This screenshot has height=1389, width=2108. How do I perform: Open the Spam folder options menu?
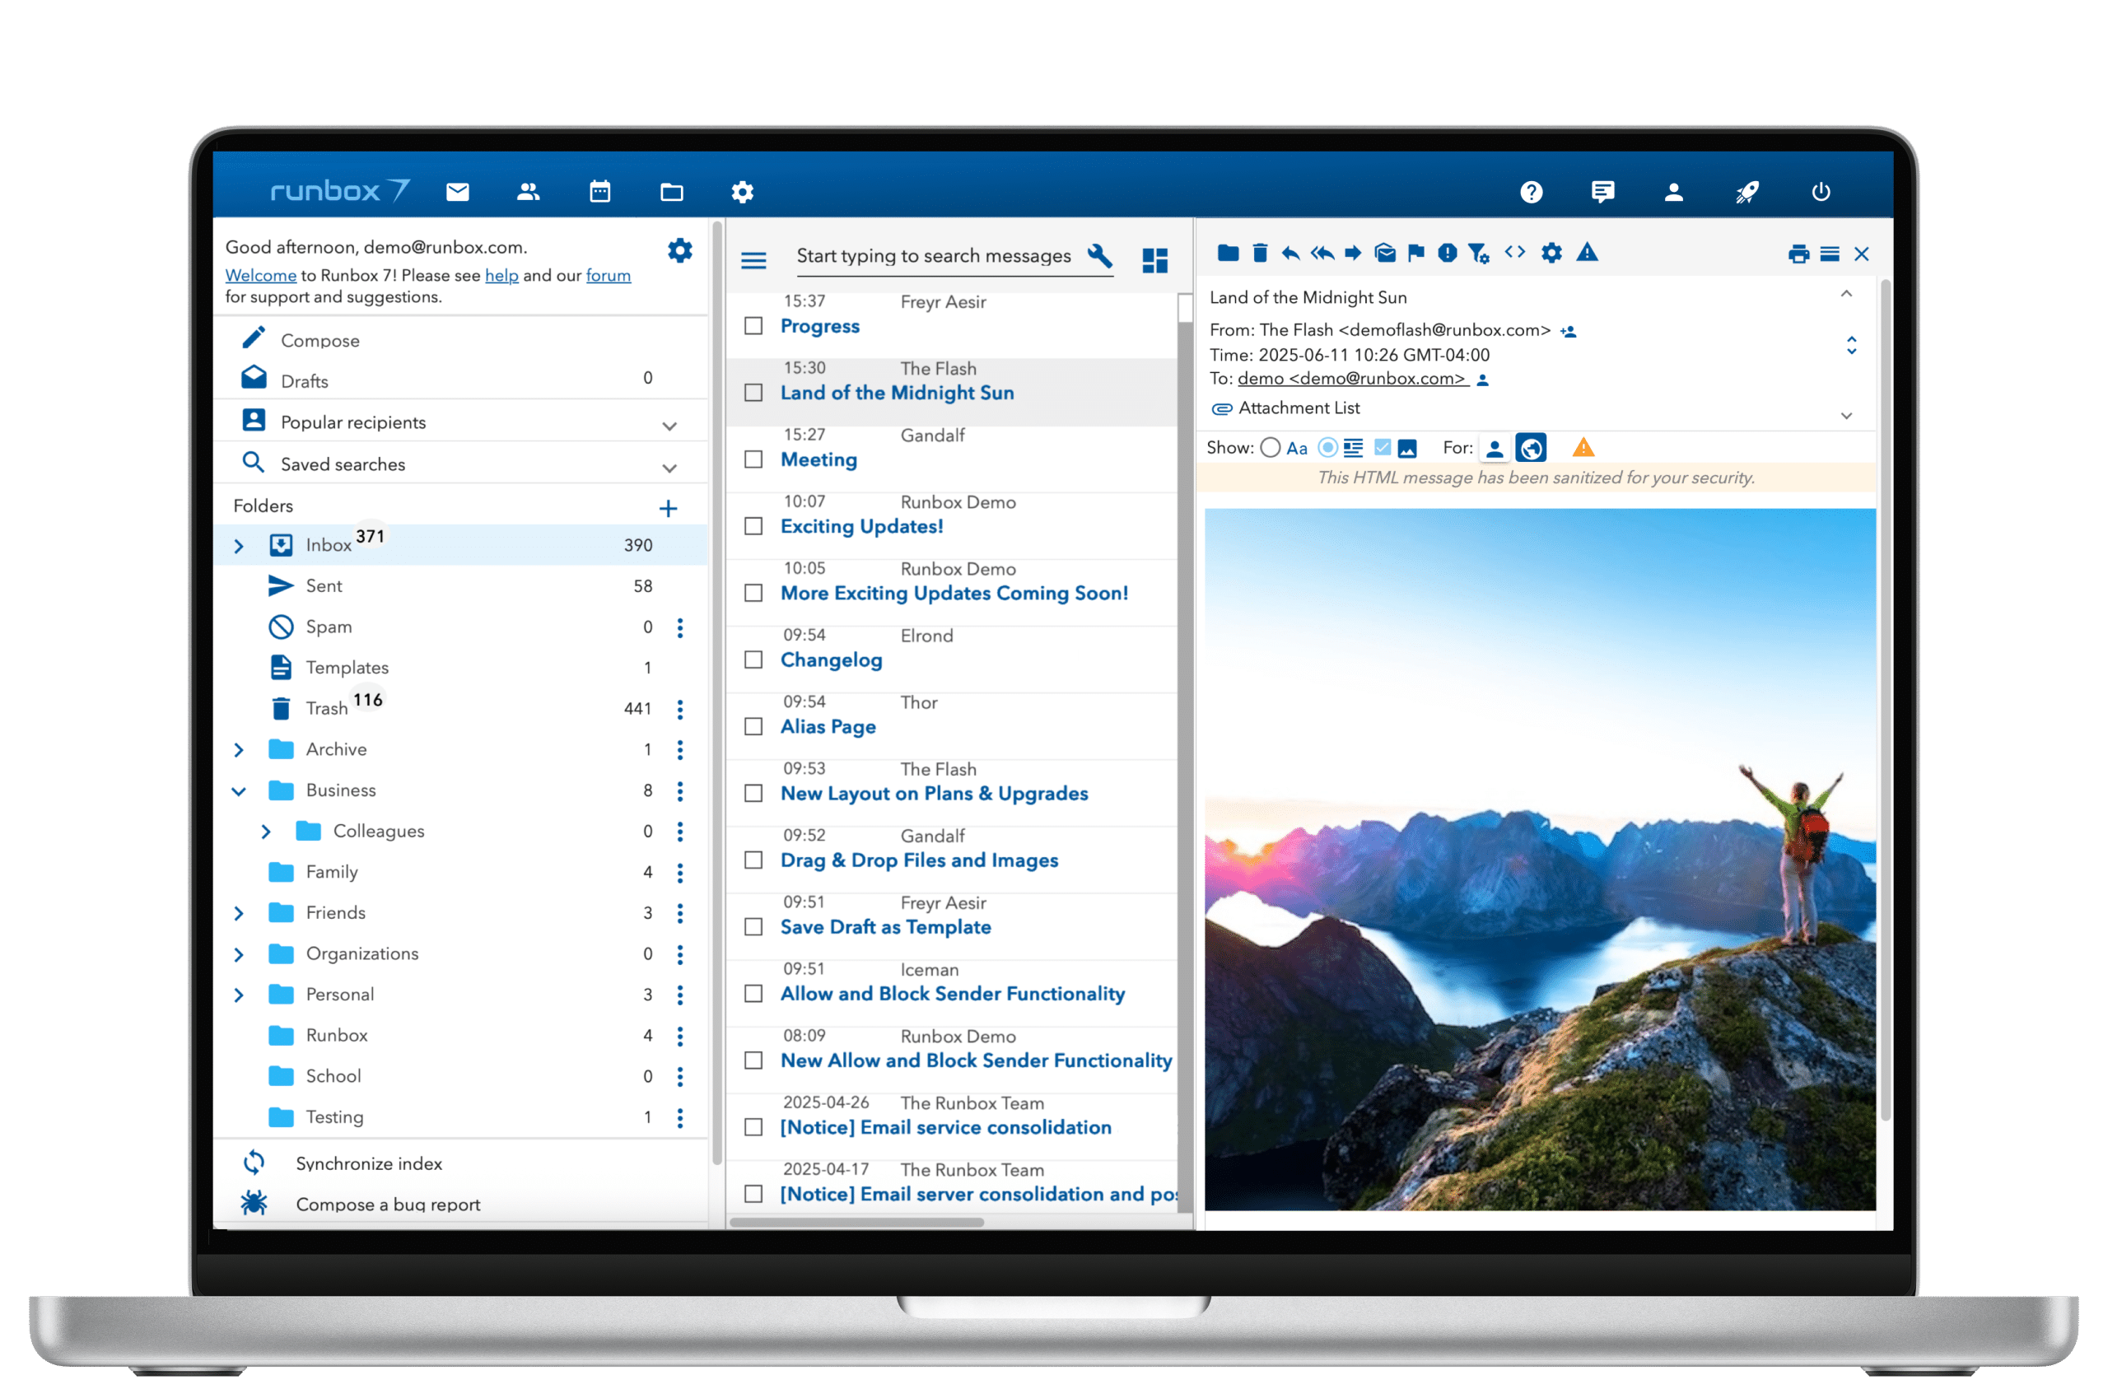[679, 627]
